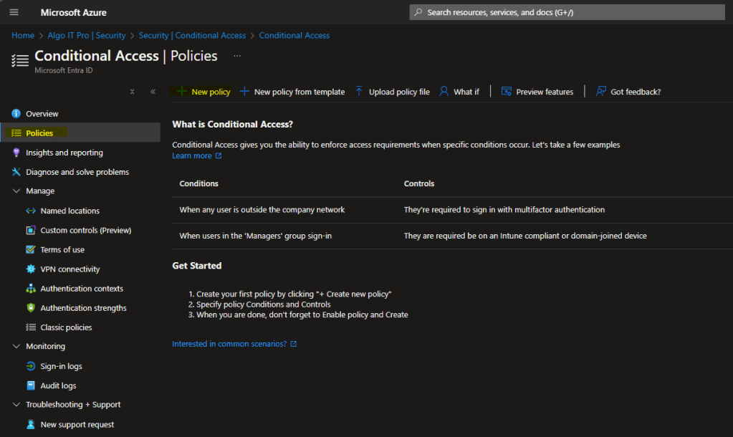Click the ellipsis next to Policies title
Viewport: 733px width, 437px height.
pyautogui.click(x=237, y=56)
